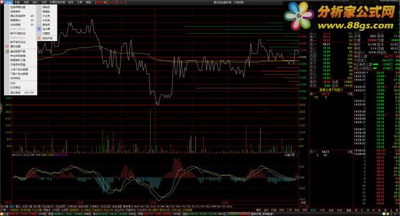This screenshot has width=400, height=216.
Task: Click the orange auto-upgrade icon in theme submenu
Action: click(x=39, y=38)
